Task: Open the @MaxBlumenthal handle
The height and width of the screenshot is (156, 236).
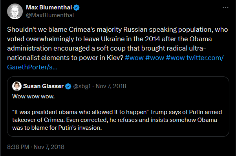Action: tap(50, 15)
